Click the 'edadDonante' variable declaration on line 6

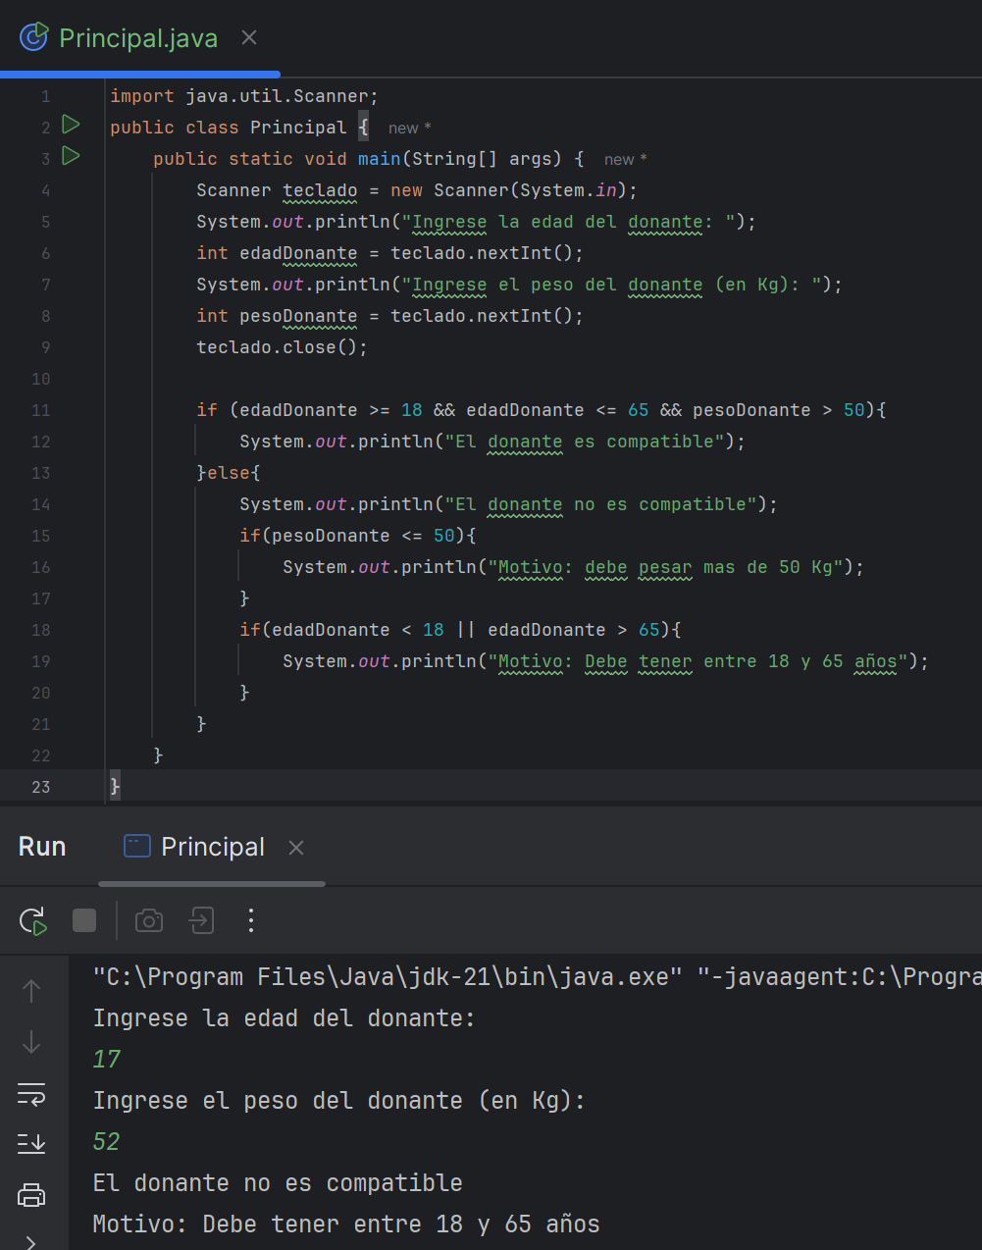298,253
